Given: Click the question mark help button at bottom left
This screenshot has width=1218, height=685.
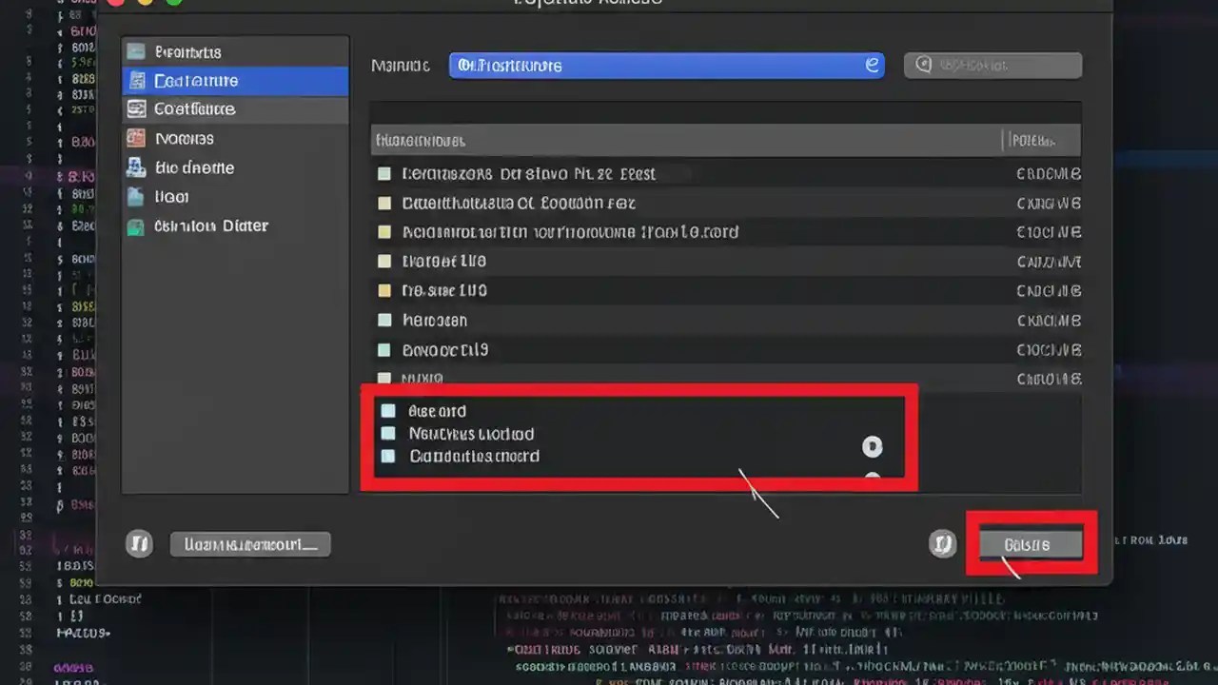Looking at the screenshot, I should (139, 543).
